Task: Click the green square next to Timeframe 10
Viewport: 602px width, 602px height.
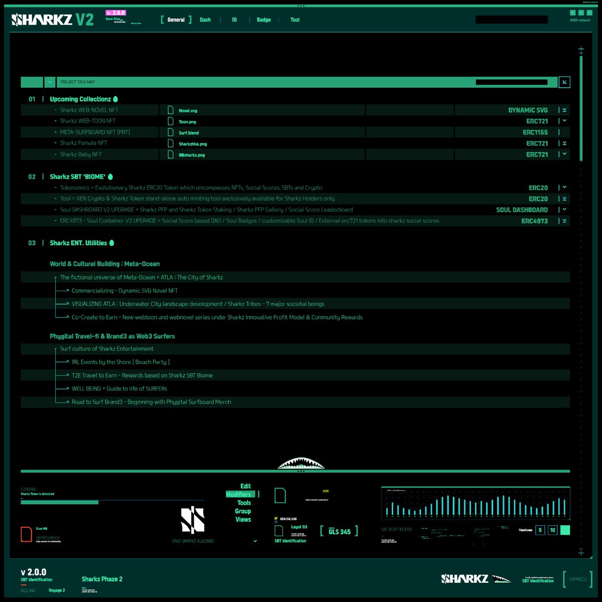Action: pyautogui.click(x=565, y=530)
